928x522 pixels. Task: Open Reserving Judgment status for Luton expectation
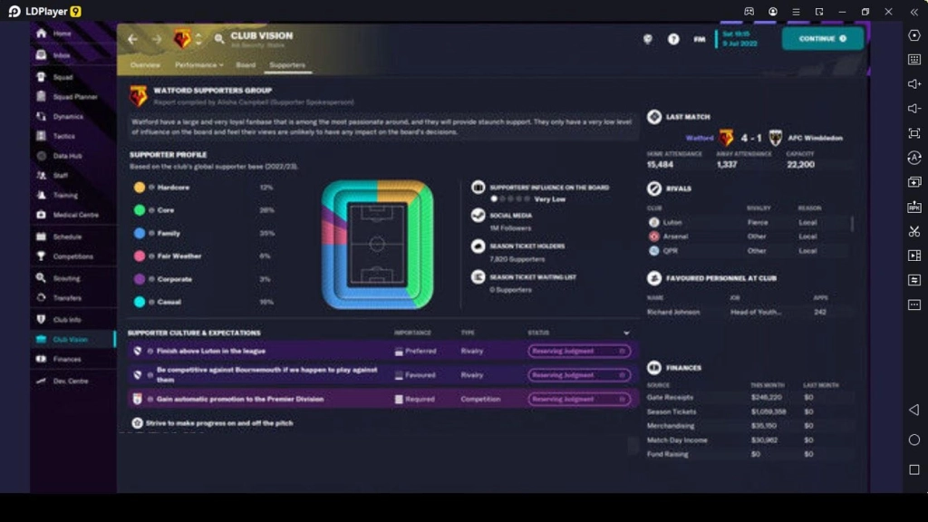coord(579,351)
